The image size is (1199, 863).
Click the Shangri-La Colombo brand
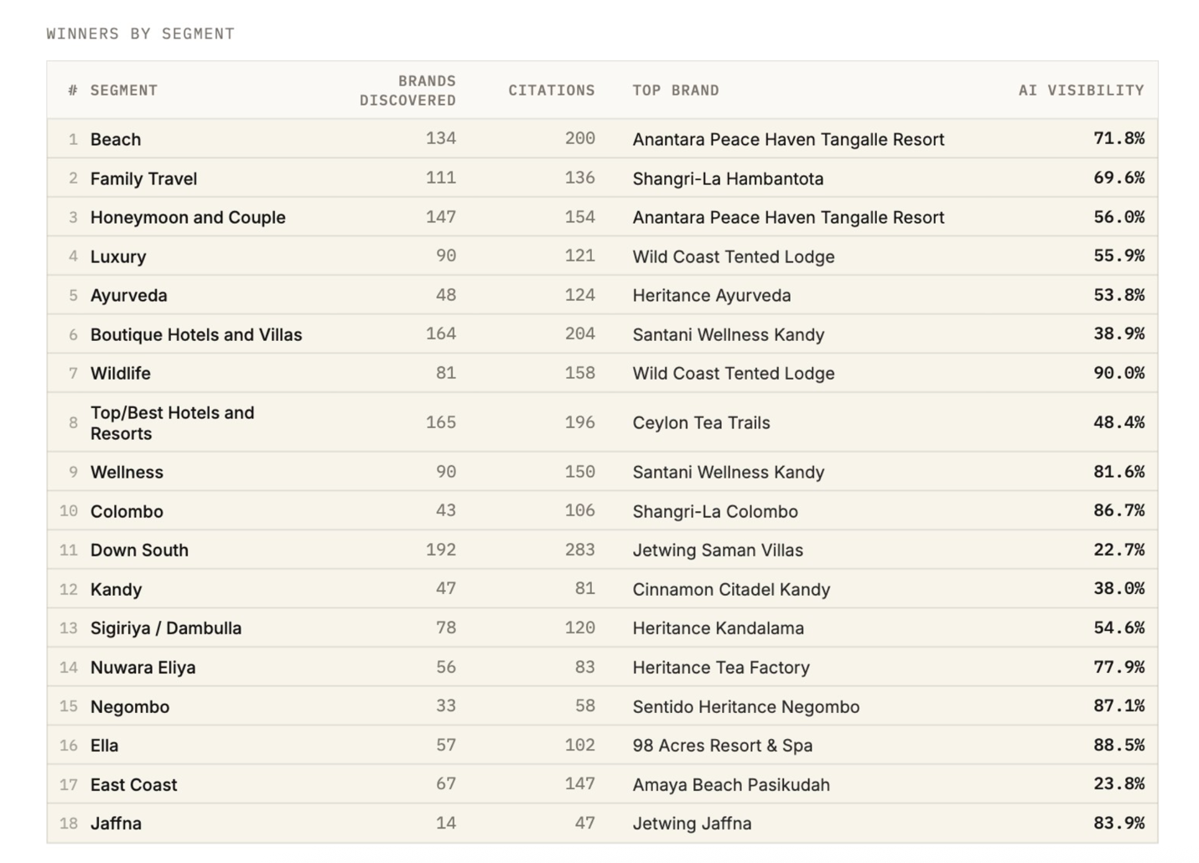pos(715,511)
